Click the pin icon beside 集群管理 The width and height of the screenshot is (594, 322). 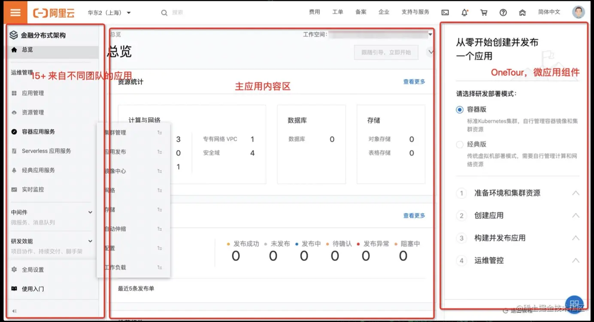pyautogui.click(x=160, y=133)
